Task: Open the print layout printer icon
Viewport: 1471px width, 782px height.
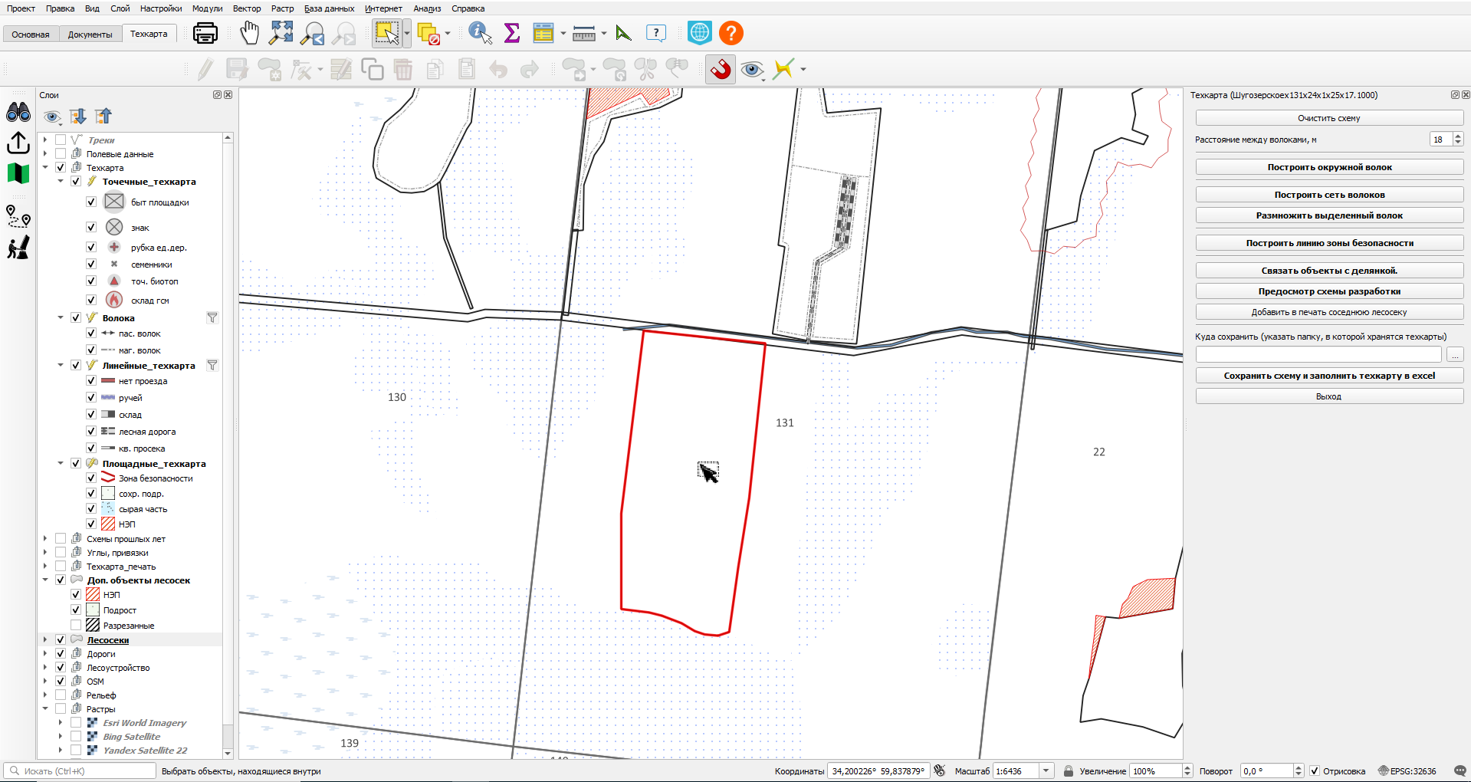Action: [x=205, y=33]
